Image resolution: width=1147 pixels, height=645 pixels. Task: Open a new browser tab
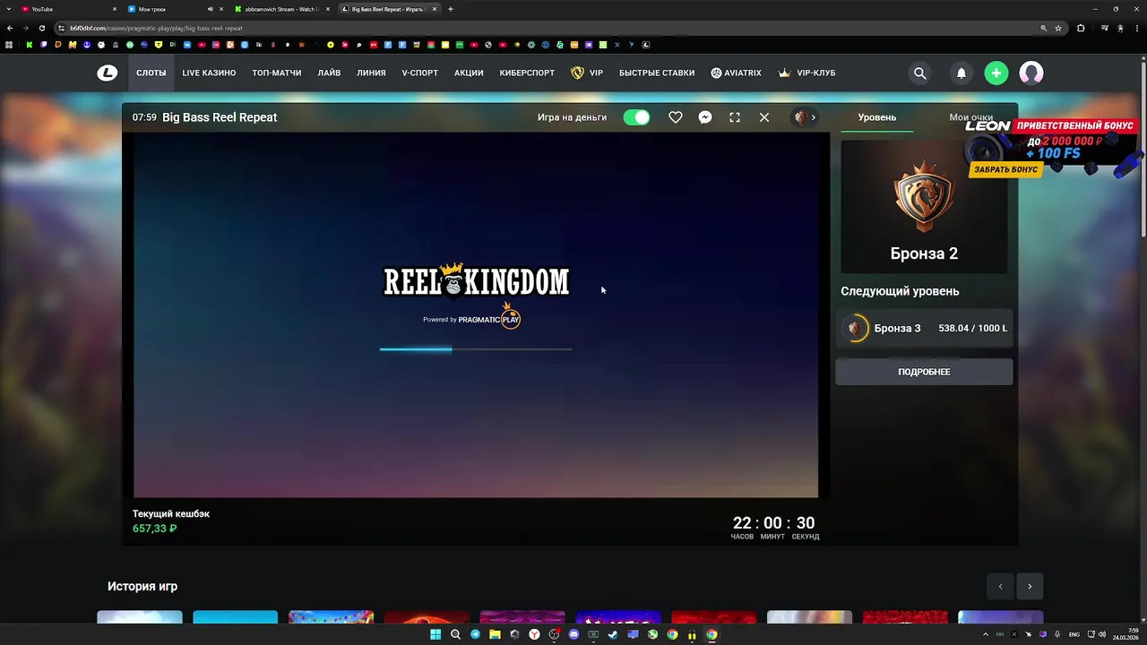pos(450,9)
